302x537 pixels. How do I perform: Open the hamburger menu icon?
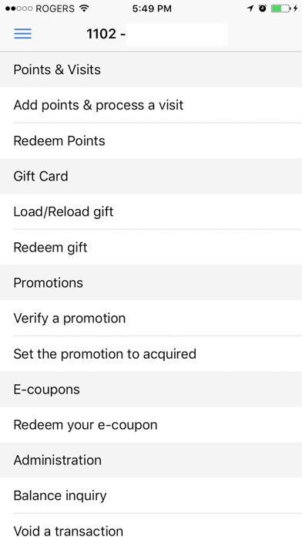coord(22,34)
